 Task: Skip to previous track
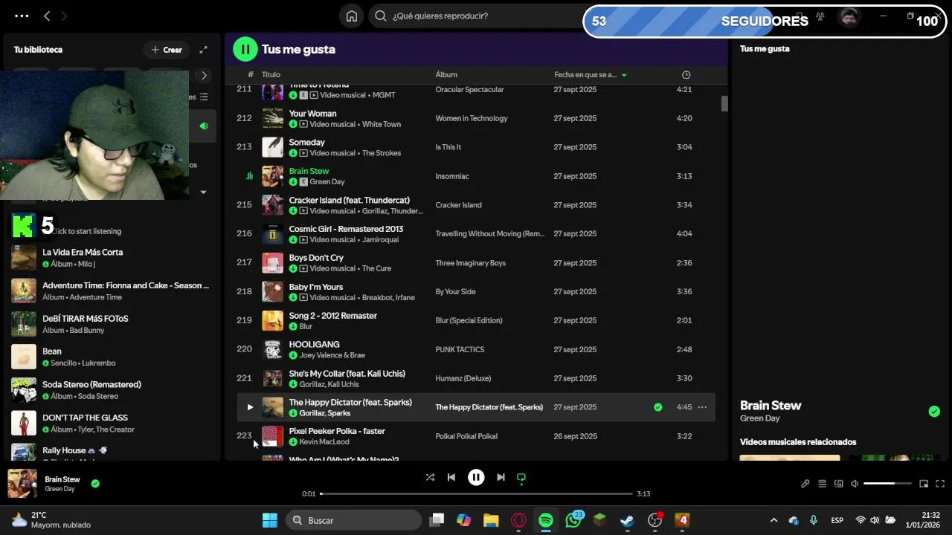451,477
